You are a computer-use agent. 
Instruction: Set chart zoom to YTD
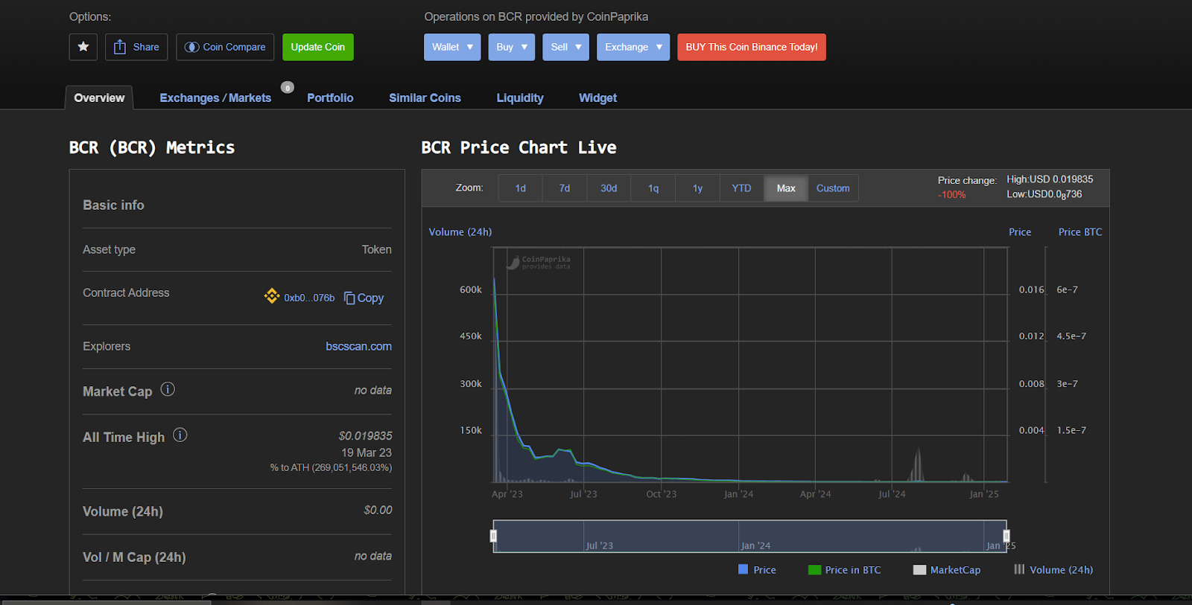(741, 188)
